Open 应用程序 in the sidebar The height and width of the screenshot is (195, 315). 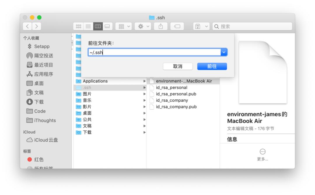[x=40, y=74]
